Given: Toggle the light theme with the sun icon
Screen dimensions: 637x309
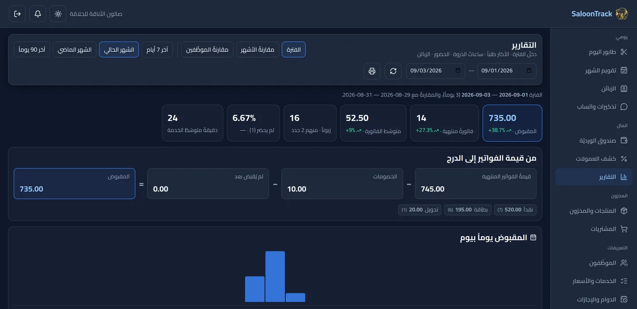Looking at the screenshot, I should tap(58, 14).
